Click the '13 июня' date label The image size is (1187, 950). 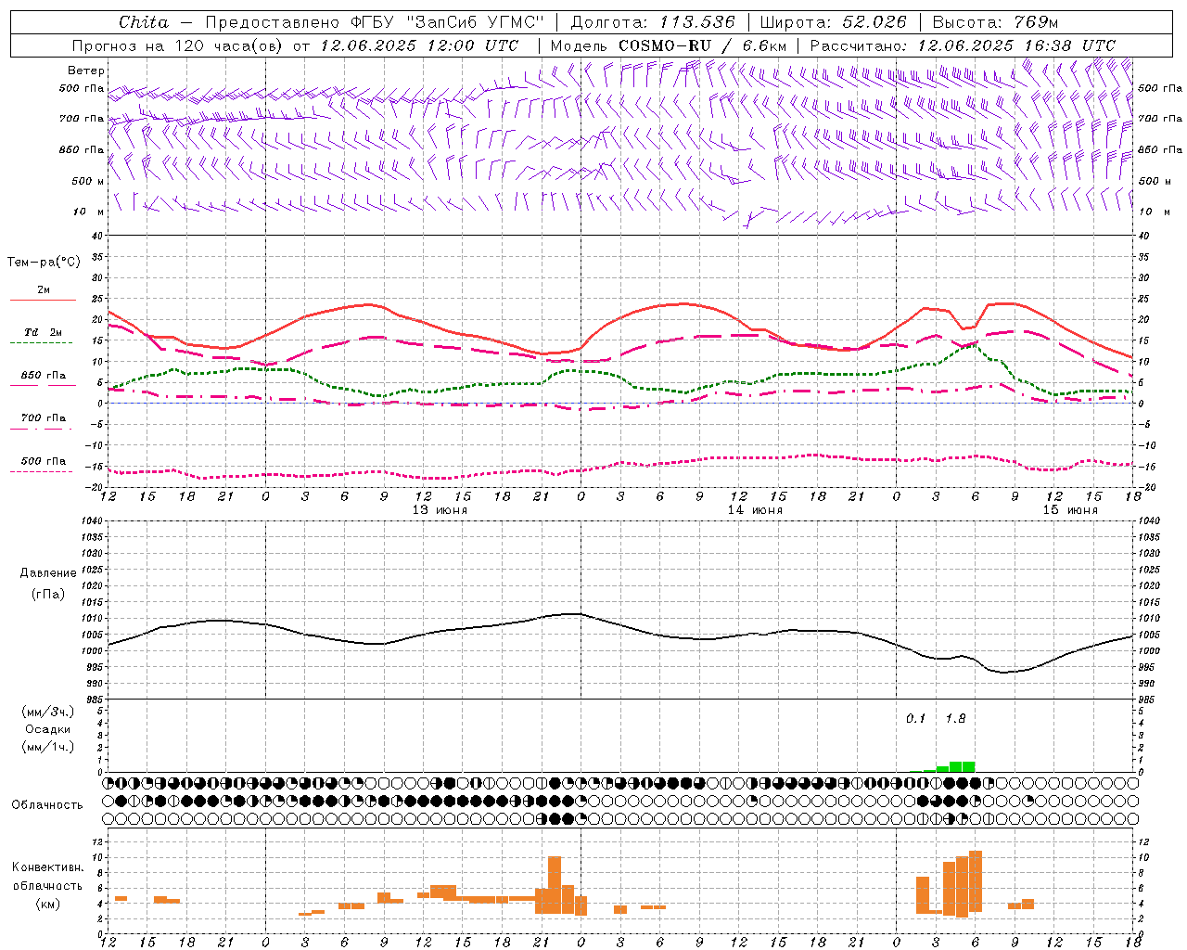[x=440, y=510]
